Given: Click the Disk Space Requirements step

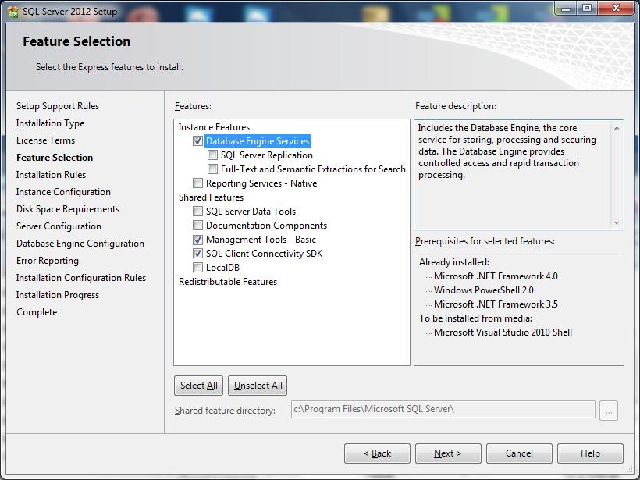Looking at the screenshot, I should click(x=68, y=209).
